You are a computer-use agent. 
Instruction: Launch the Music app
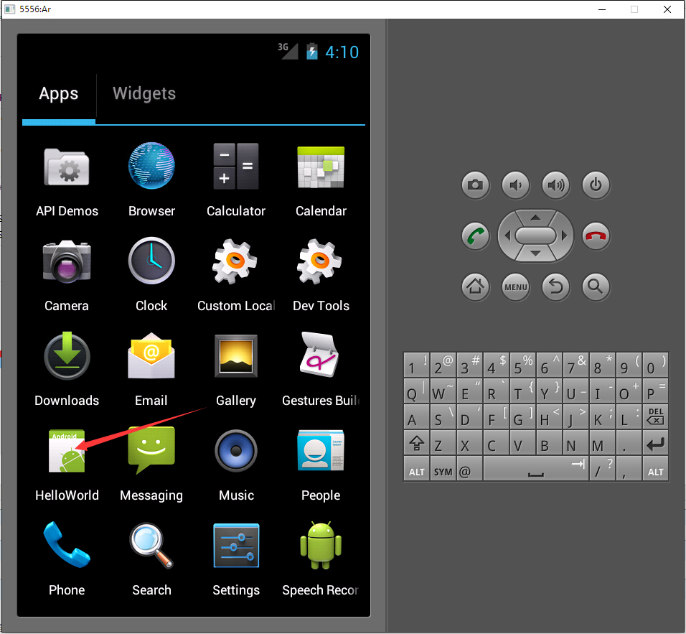coord(236,466)
